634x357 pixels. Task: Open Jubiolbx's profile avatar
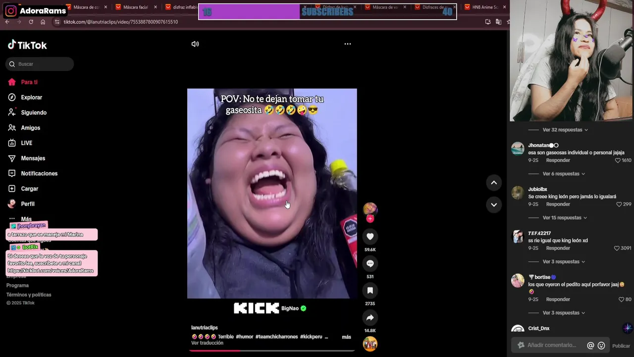518,193
